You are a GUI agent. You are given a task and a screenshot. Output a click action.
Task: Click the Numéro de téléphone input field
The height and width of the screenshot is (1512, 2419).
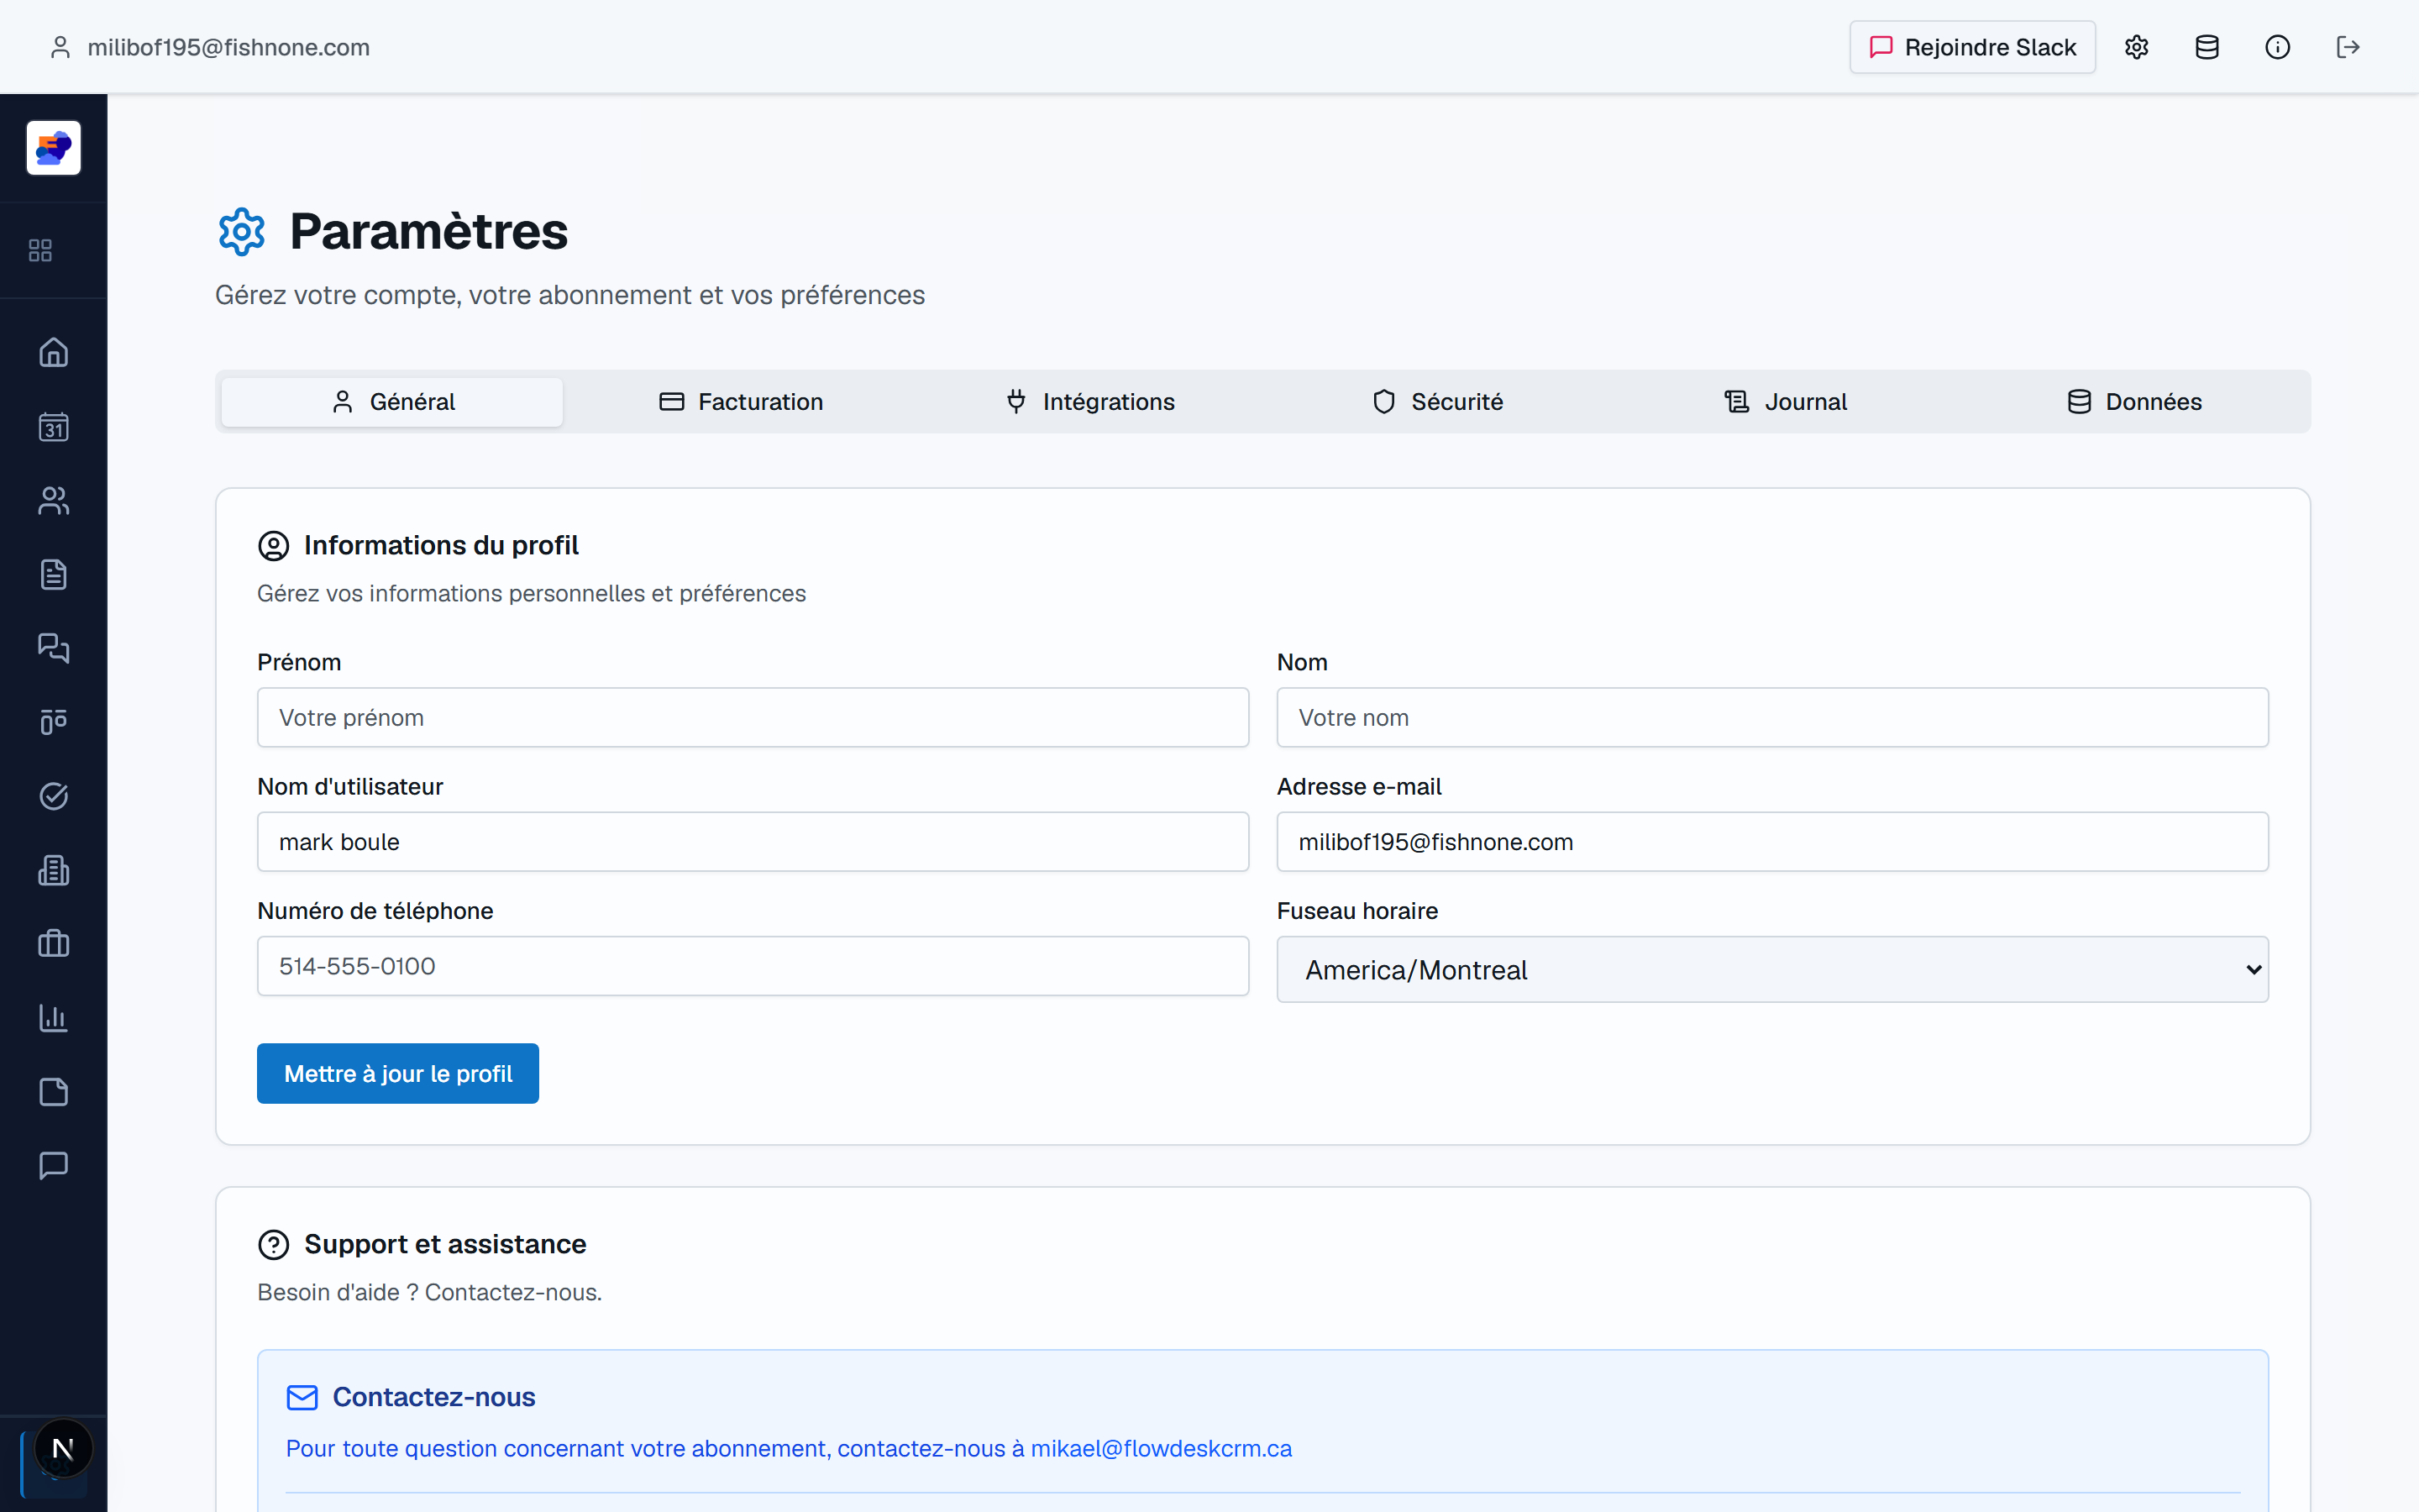click(753, 966)
